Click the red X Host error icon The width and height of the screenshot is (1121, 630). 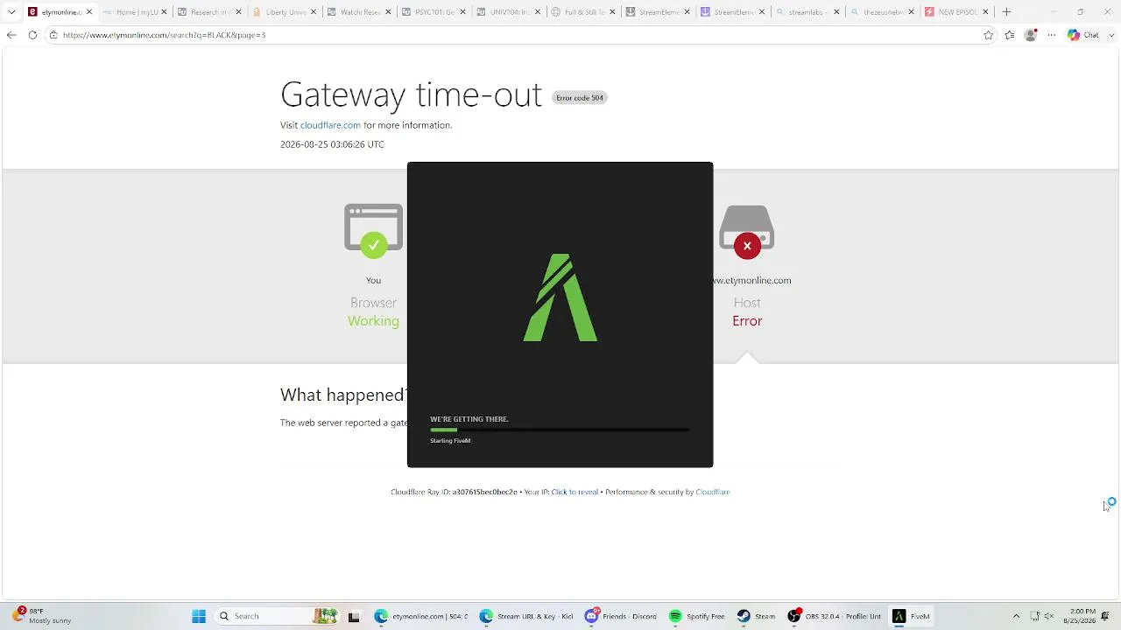747,246
